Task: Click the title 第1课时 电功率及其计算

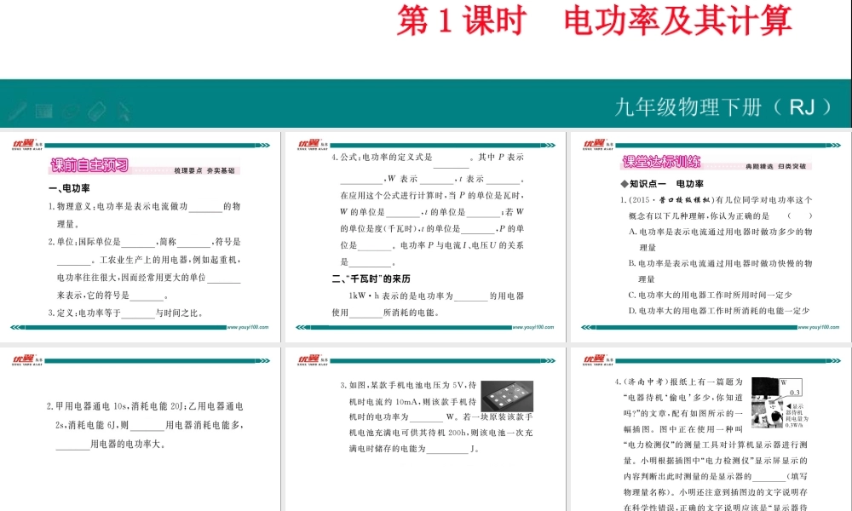Action: tap(594, 21)
